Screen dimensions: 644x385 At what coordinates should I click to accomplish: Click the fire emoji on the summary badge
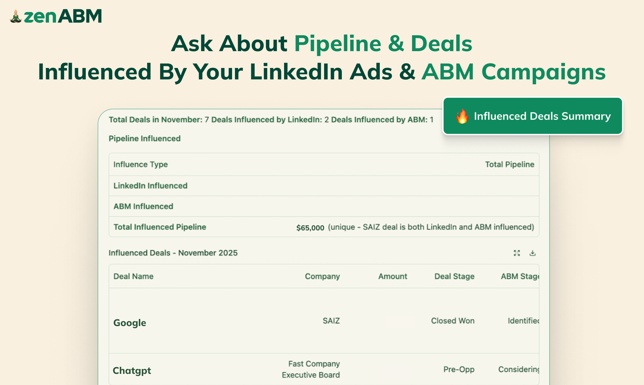point(463,116)
